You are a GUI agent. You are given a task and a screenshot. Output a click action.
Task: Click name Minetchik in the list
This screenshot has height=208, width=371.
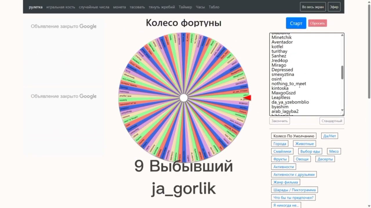point(281,37)
